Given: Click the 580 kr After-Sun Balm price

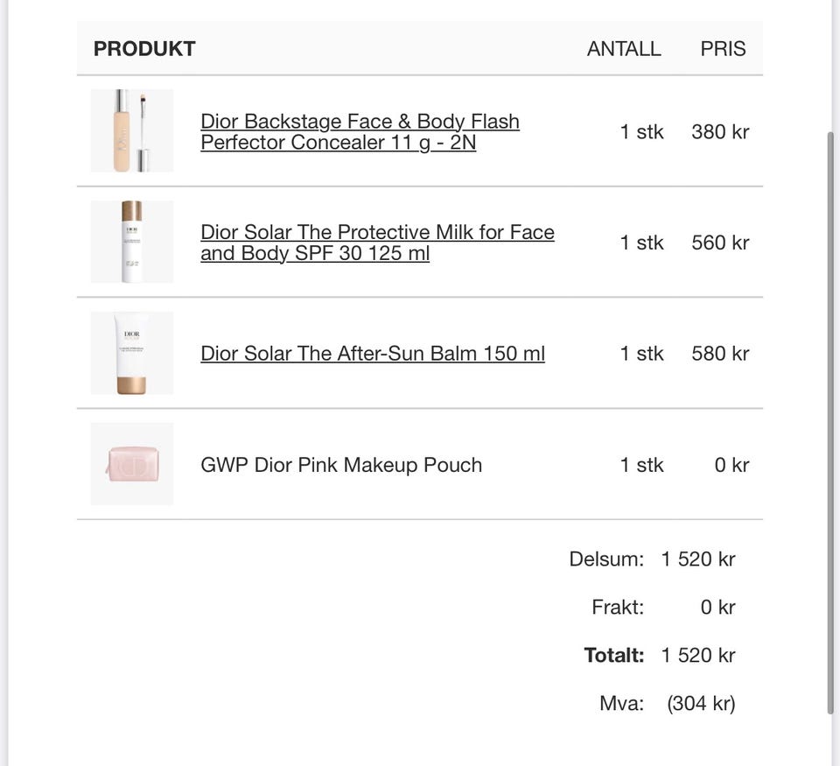Looking at the screenshot, I should coord(720,354).
